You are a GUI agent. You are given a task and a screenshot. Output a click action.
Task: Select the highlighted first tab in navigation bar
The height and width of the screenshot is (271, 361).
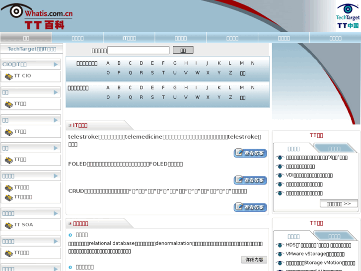(x=26, y=38)
